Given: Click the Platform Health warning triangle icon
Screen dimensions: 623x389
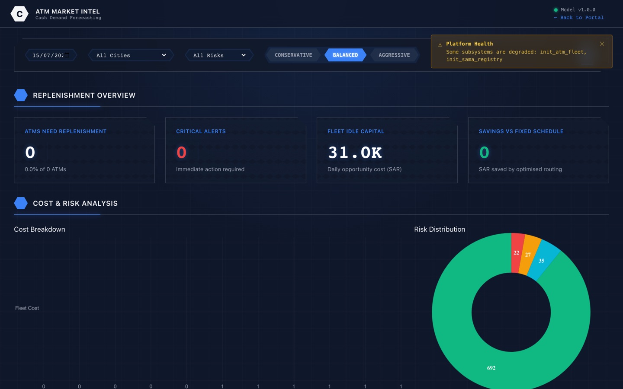Looking at the screenshot, I should point(440,45).
